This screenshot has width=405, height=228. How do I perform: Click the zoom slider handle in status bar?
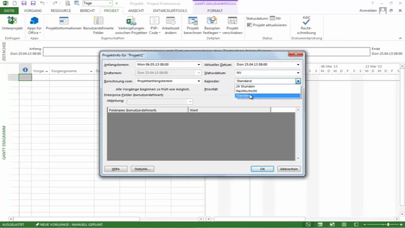(x=388, y=225)
